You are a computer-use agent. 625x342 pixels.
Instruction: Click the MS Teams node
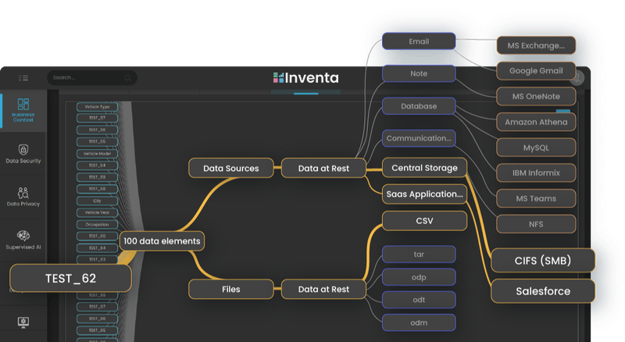point(536,198)
